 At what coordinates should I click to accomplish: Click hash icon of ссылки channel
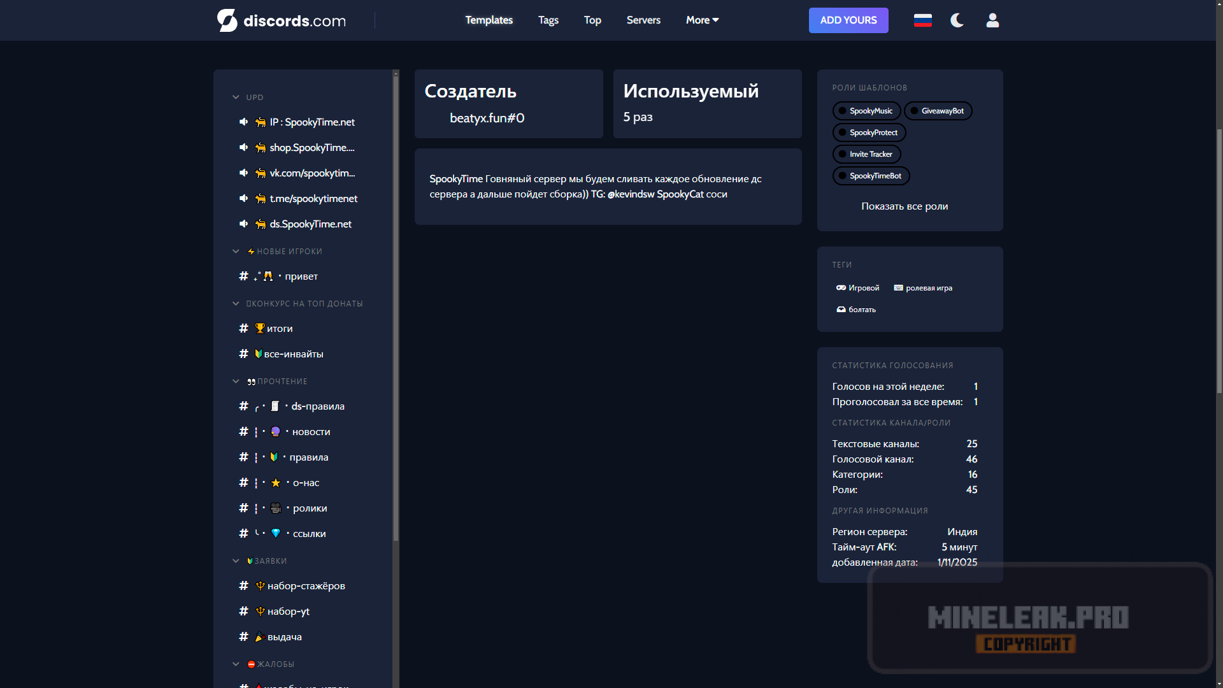click(x=243, y=533)
